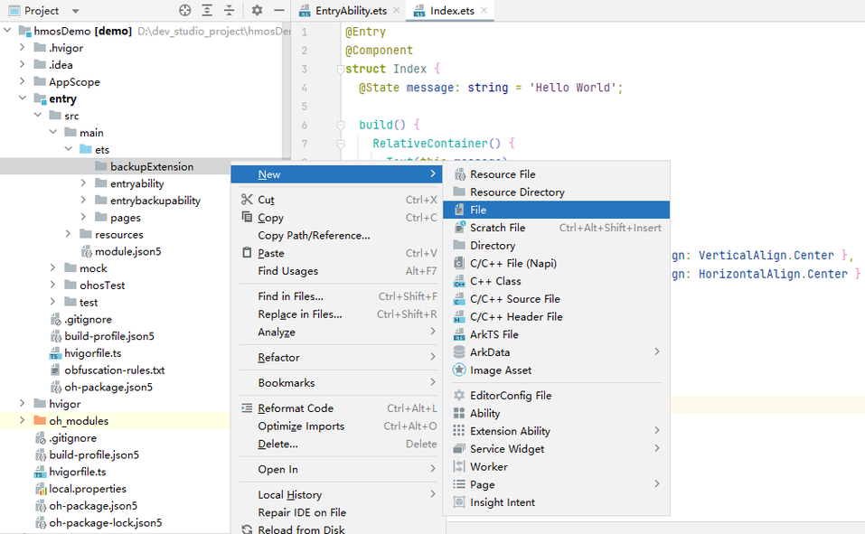Collapse the entry module node

[x=23, y=98]
